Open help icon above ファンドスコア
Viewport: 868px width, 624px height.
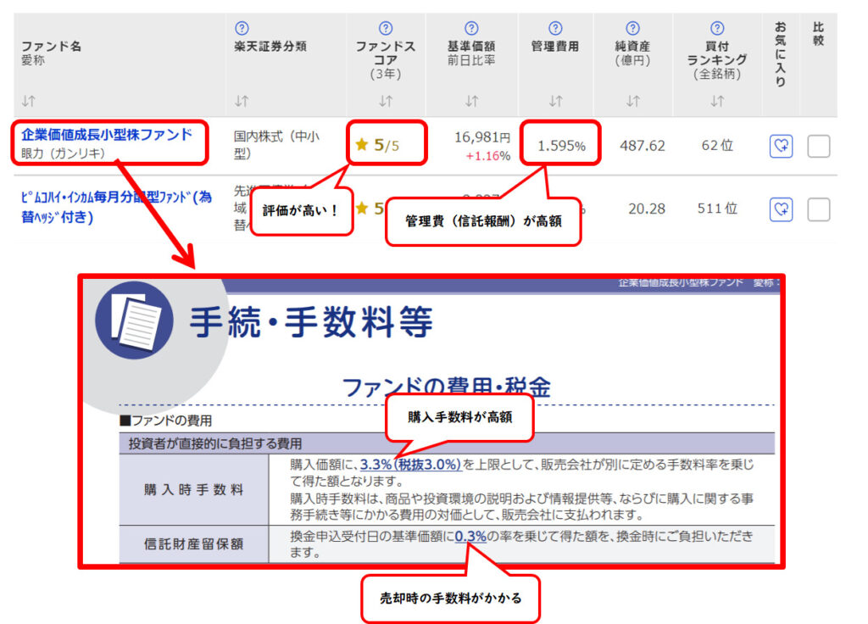386,28
